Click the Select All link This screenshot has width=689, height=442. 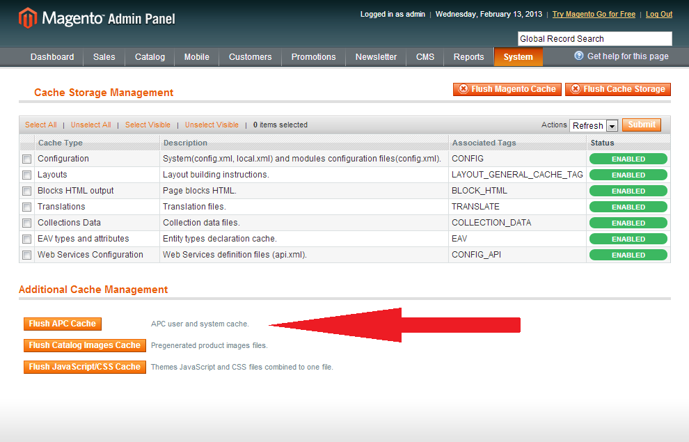[x=41, y=125]
